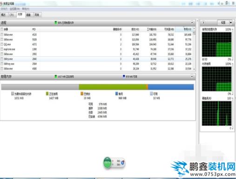Click the Views button in graphs pane
Screen dimensions: 236x179
[x=223, y=23]
